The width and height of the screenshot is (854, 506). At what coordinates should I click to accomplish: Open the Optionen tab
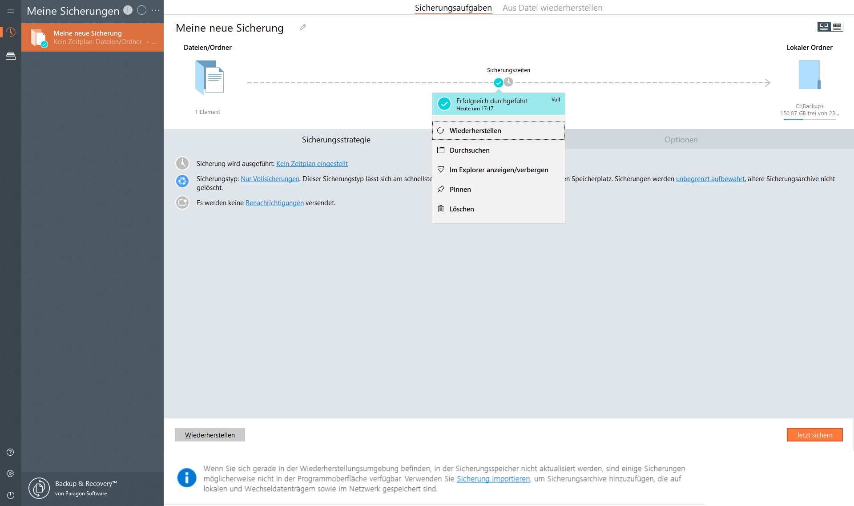point(681,140)
